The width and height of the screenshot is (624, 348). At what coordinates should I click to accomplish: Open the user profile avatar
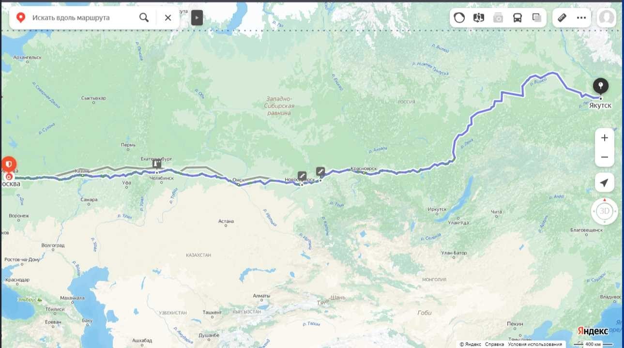pos(607,18)
